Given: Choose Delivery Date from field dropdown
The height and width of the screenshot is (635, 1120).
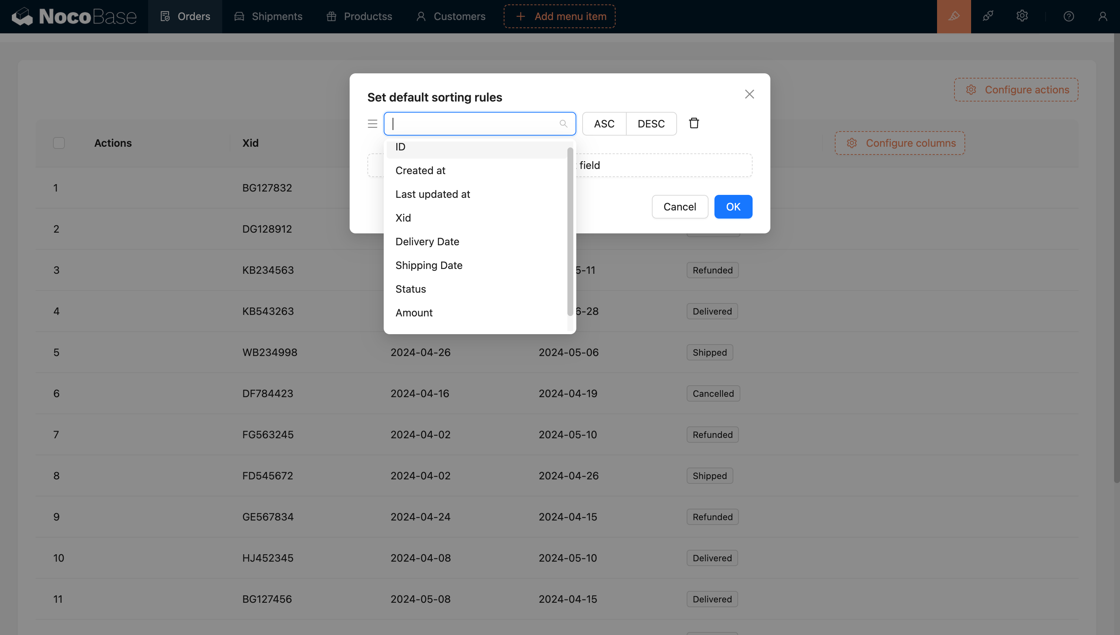Looking at the screenshot, I should [427, 242].
